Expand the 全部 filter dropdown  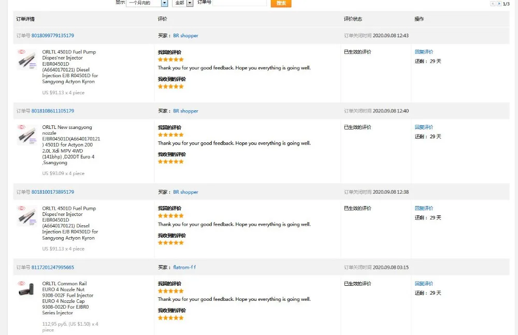[190, 3]
